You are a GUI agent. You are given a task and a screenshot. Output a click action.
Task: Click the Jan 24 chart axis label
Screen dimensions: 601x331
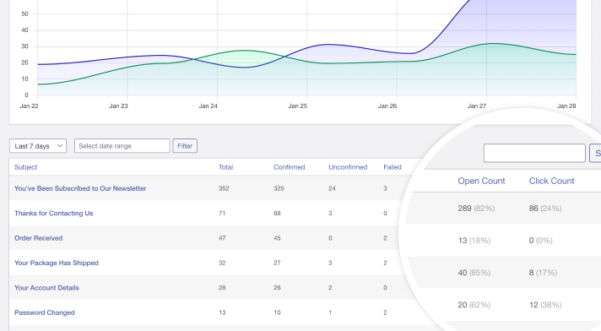click(x=208, y=106)
